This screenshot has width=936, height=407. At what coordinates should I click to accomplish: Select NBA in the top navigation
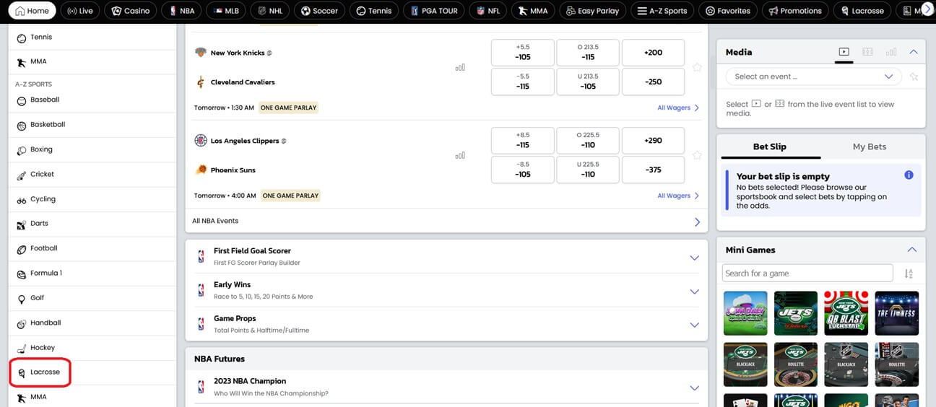click(x=181, y=11)
